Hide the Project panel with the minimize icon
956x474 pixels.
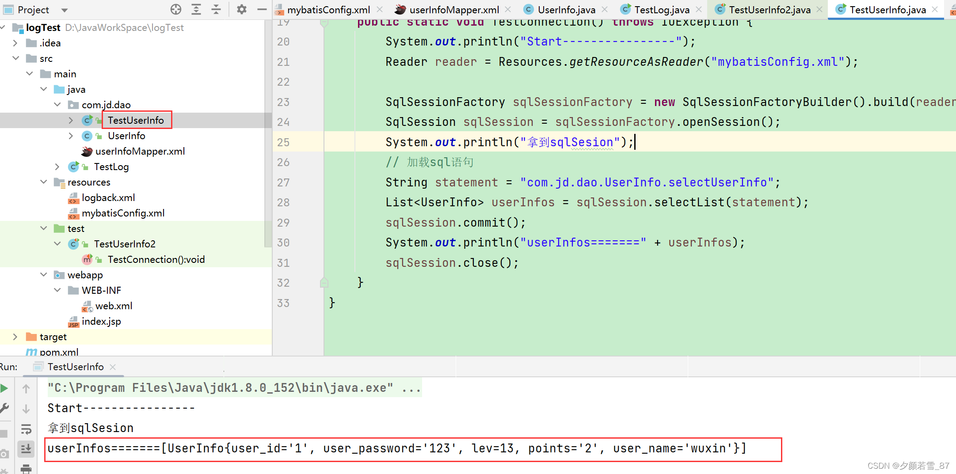[262, 9]
